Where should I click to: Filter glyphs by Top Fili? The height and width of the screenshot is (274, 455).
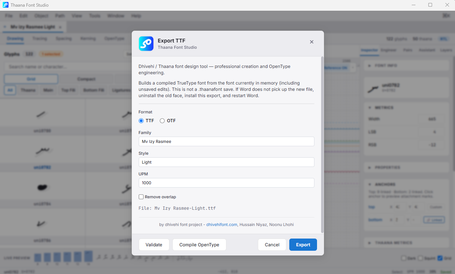[x=68, y=90]
